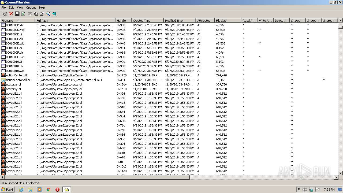343x193 pixels.
Task: Click the red X Close Selected Handles icon
Action: tap(11, 14)
